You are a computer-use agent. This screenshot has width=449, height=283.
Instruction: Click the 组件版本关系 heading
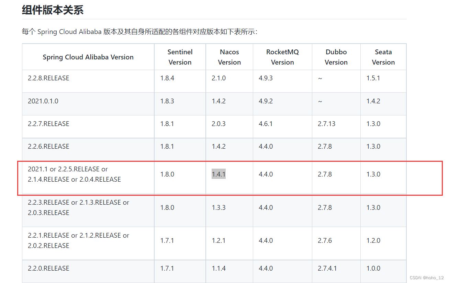point(53,10)
